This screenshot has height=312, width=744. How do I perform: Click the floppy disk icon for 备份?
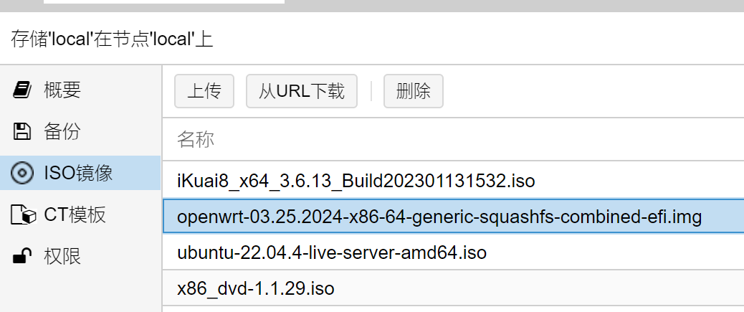[x=22, y=131]
